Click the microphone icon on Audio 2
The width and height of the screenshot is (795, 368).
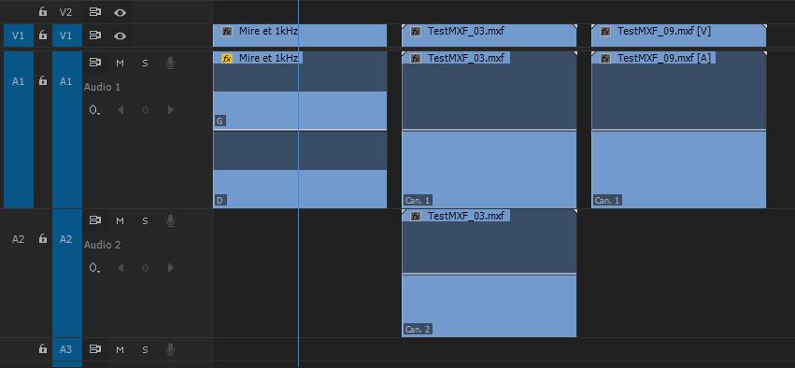pos(170,221)
